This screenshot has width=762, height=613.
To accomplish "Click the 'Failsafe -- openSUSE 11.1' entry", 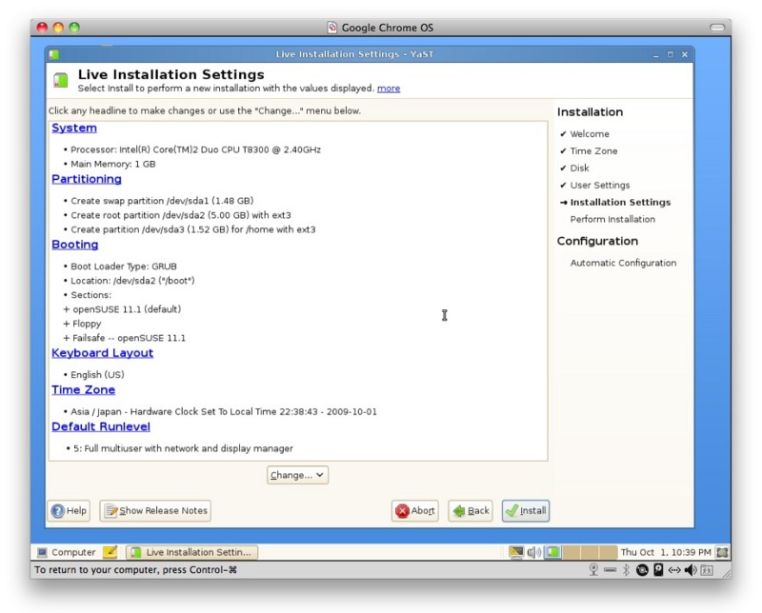I will [x=130, y=338].
